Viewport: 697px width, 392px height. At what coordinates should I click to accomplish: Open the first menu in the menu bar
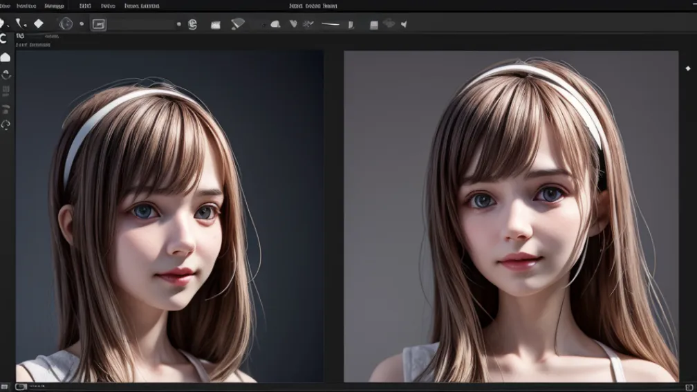tap(4, 6)
